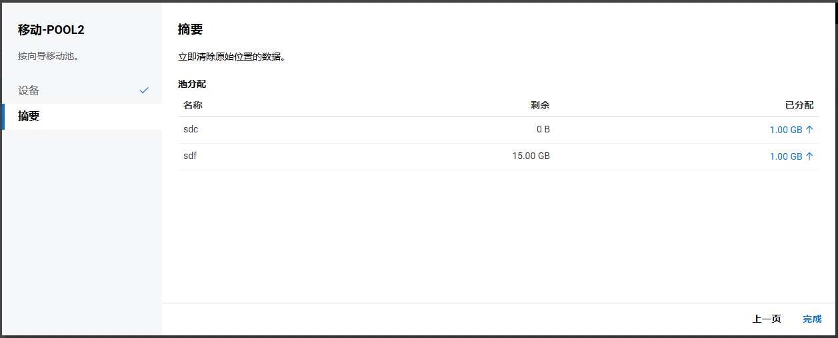838x338 pixels.
Task: Click the 移动-POOL2 wizard title
Action: click(51, 30)
